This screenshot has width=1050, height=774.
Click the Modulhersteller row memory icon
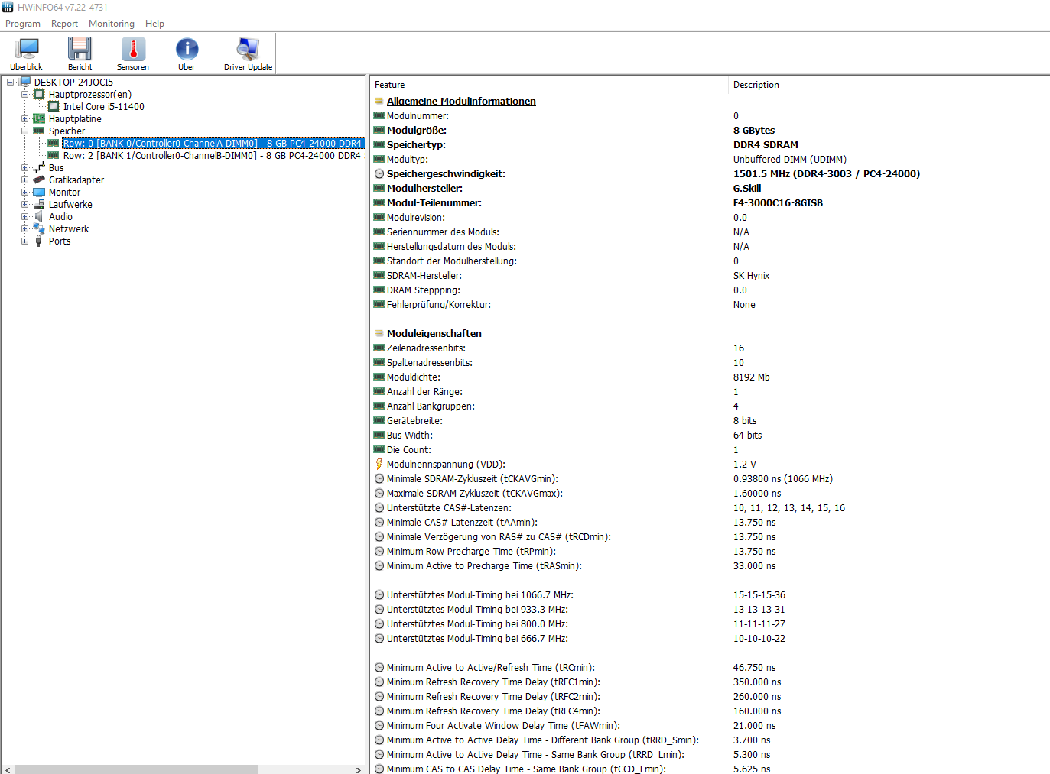pos(379,188)
